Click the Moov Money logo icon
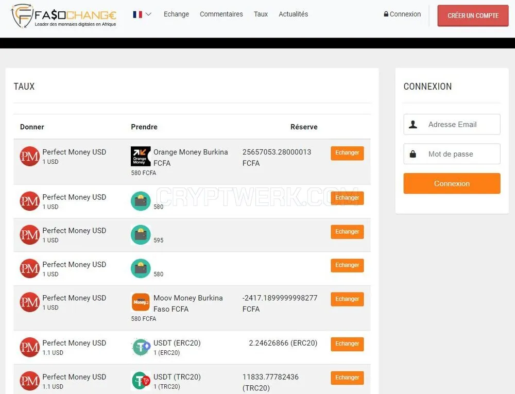The image size is (515, 394). [141, 302]
